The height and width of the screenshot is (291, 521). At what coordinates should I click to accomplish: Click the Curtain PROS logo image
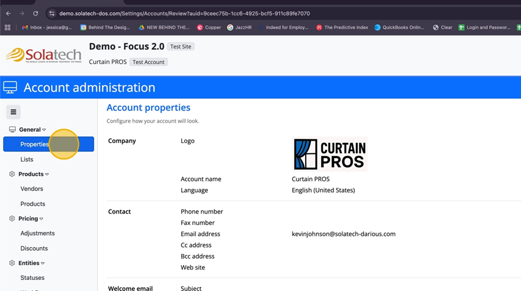click(x=329, y=154)
